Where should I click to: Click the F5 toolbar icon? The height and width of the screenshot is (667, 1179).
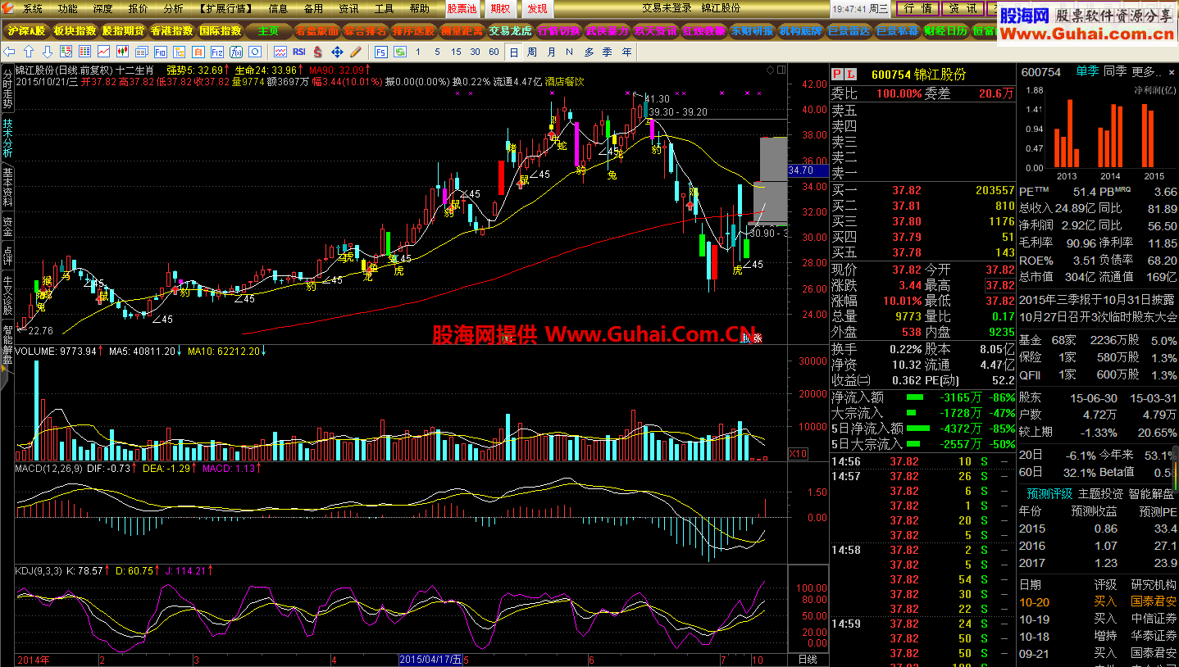(x=380, y=52)
